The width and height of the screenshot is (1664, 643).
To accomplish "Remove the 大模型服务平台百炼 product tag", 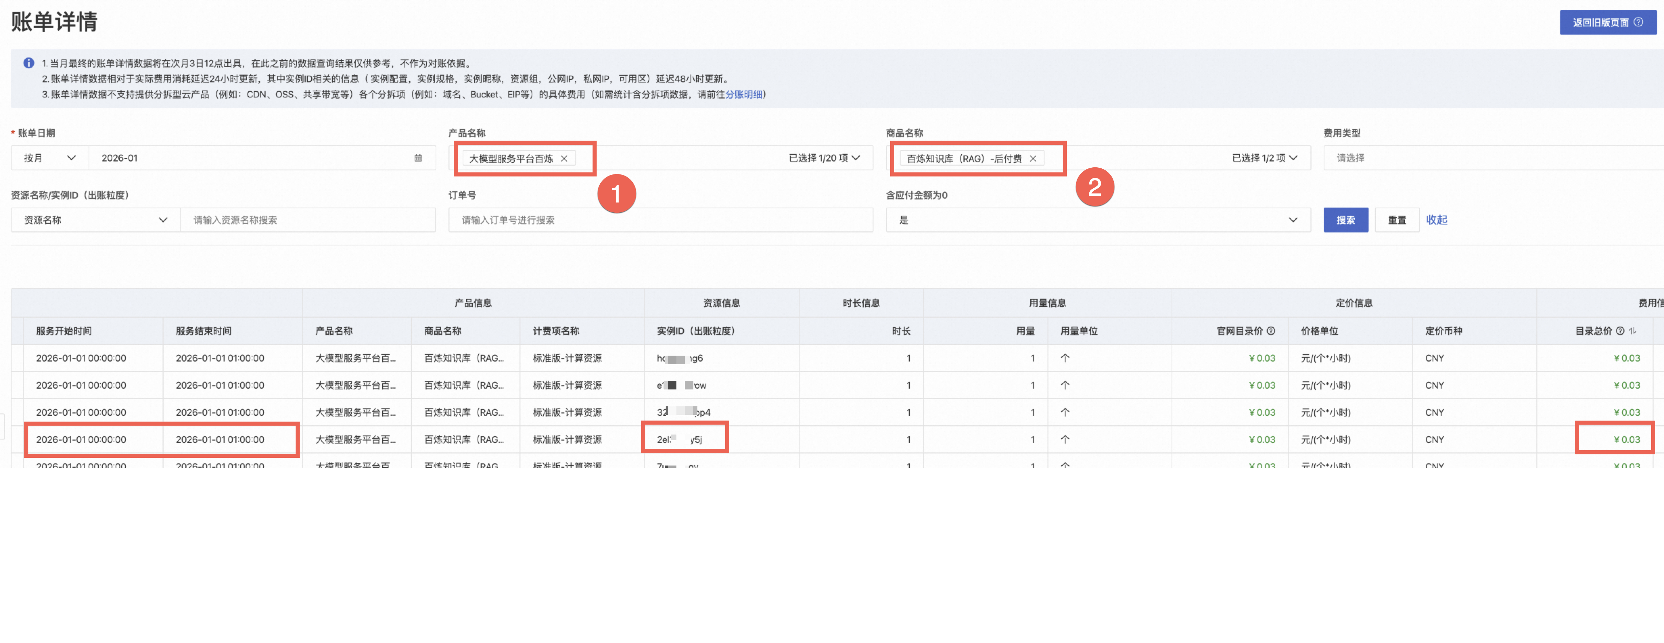I will 564,159.
